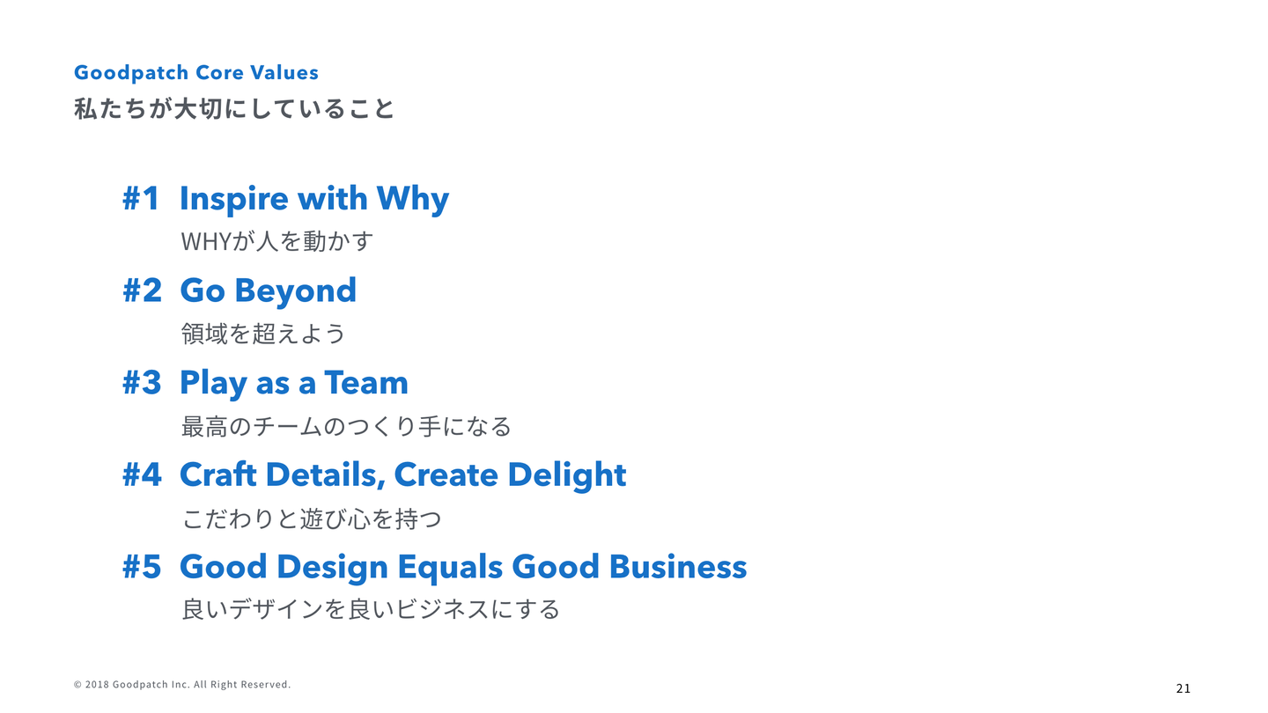This screenshot has width=1268, height=713.
Task: Click the subtitle '最高のチームのつくり手になる'
Action: (345, 427)
